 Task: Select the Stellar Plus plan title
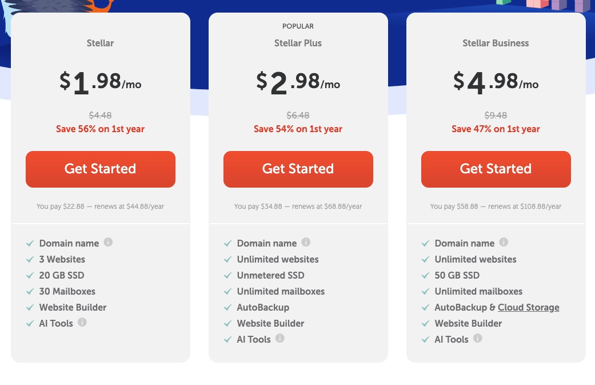(298, 43)
